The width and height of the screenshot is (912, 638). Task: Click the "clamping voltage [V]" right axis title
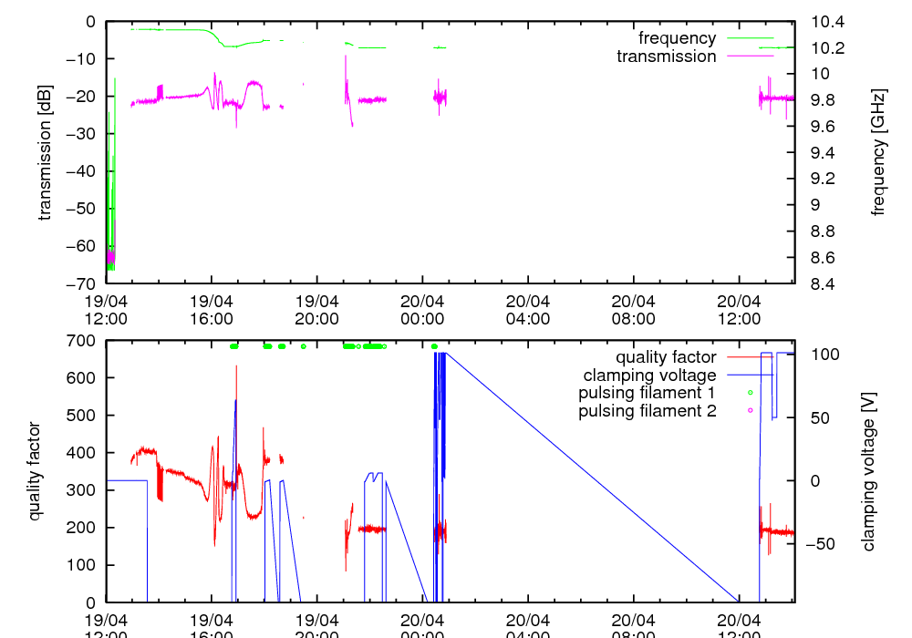868,471
